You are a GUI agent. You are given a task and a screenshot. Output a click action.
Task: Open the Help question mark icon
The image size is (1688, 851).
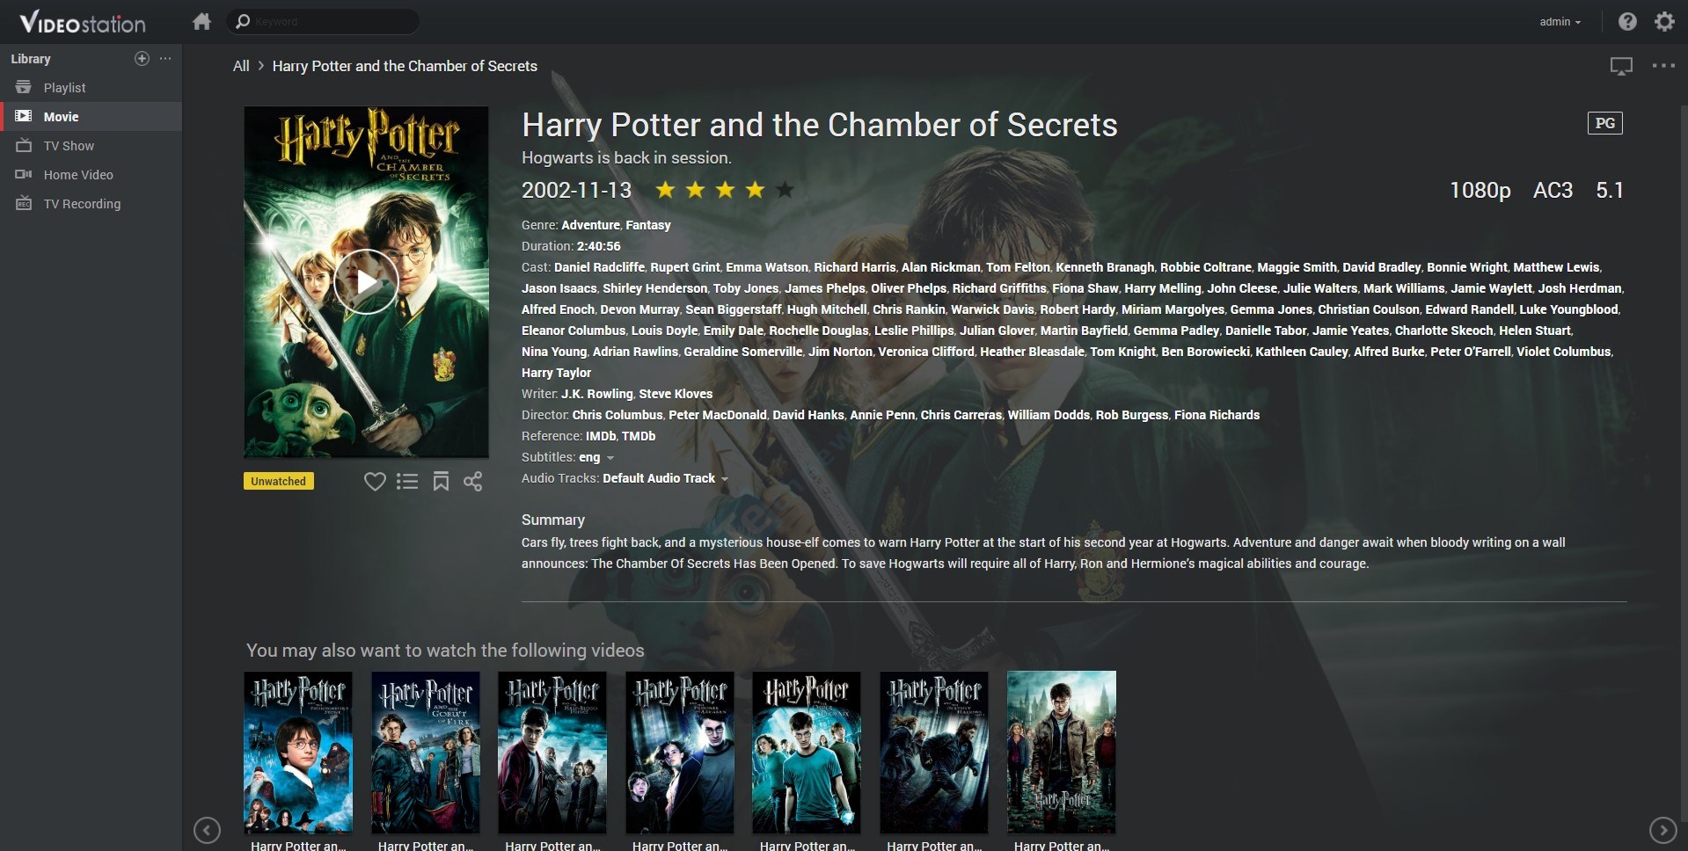pyautogui.click(x=1627, y=21)
